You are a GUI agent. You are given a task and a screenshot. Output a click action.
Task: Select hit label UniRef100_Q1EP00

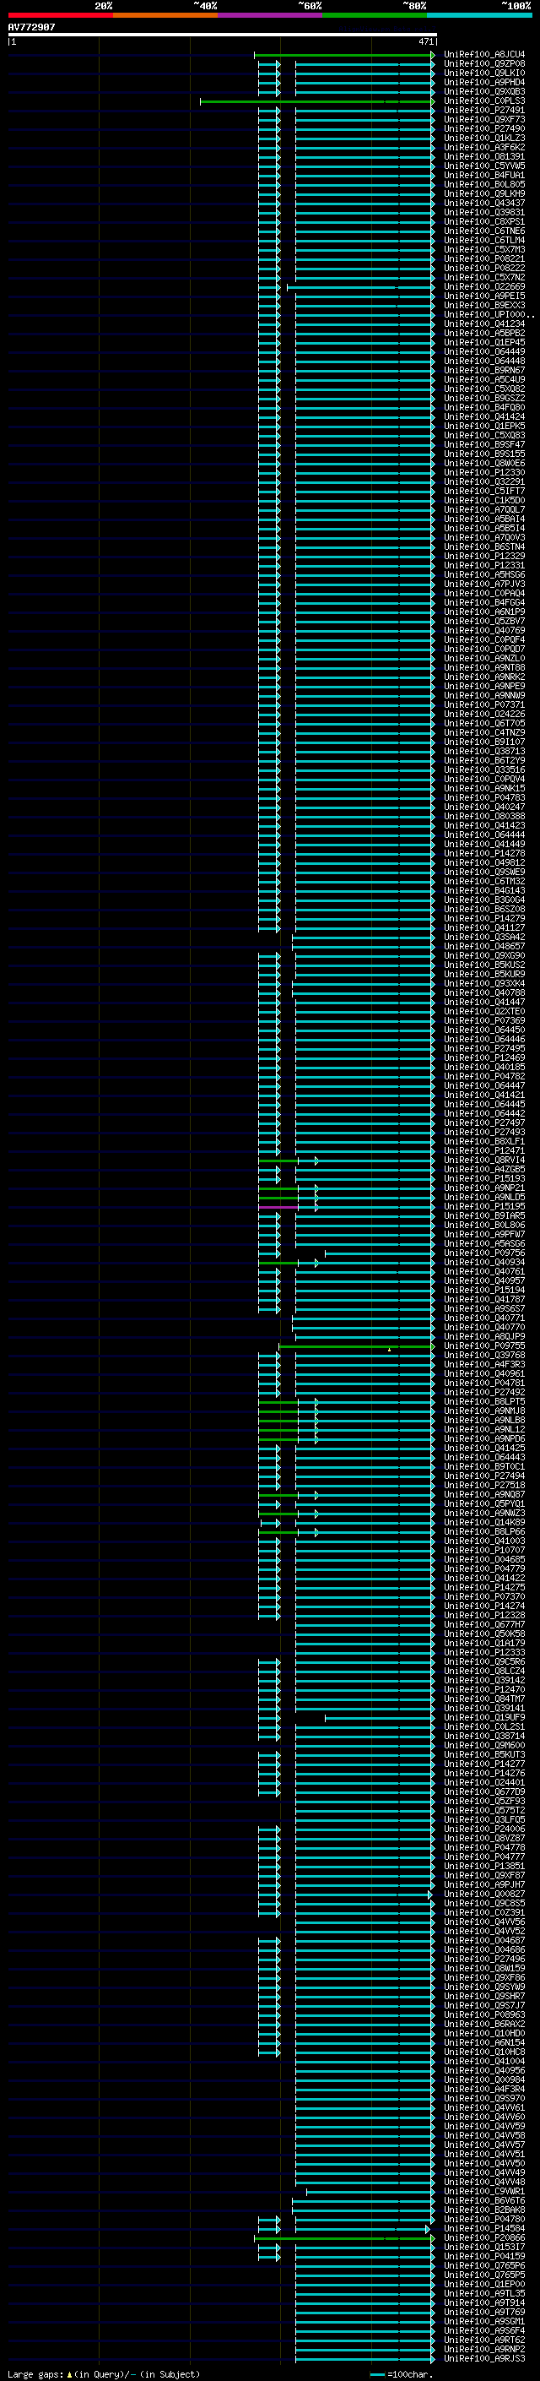tap(483, 2285)
